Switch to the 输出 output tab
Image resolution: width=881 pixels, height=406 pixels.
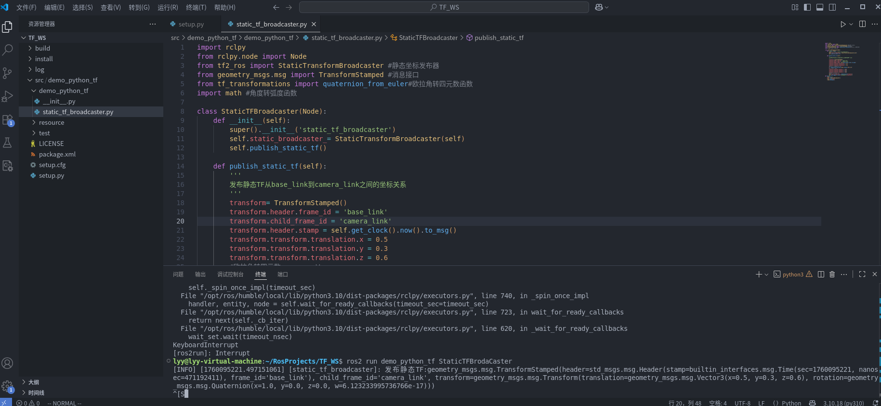(200, 275)
